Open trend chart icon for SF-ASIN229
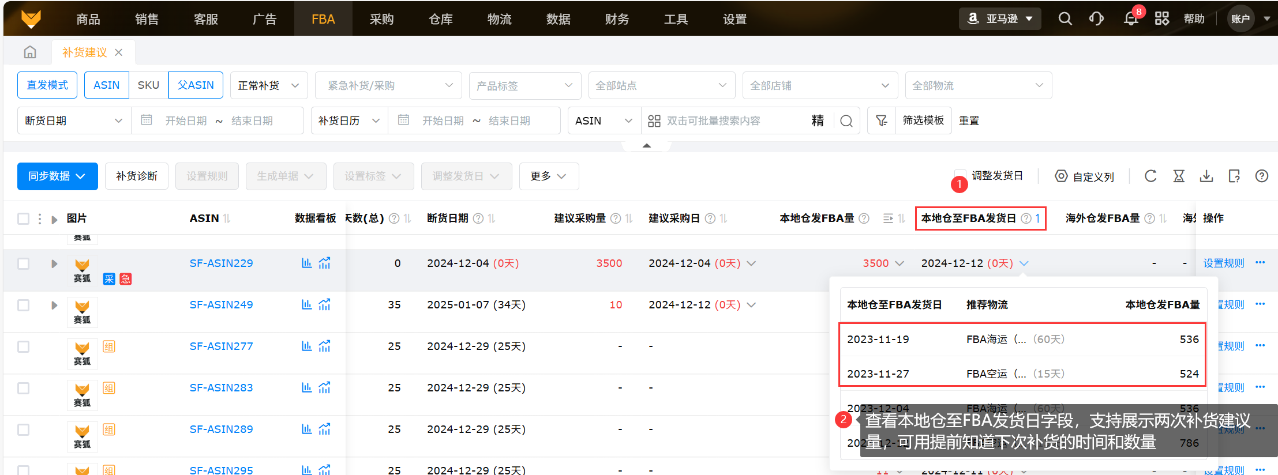This screenshot has height=475, width=1278. click(325, 263)
